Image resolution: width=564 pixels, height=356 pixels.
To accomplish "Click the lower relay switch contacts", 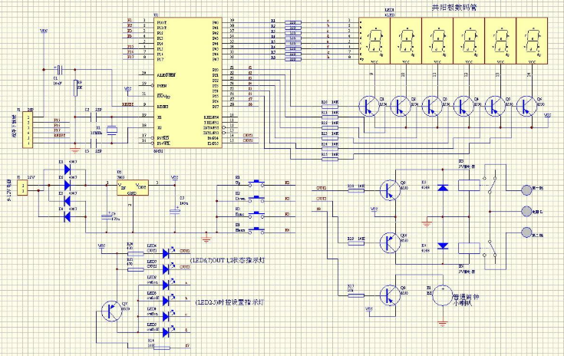I will (490, 248).
